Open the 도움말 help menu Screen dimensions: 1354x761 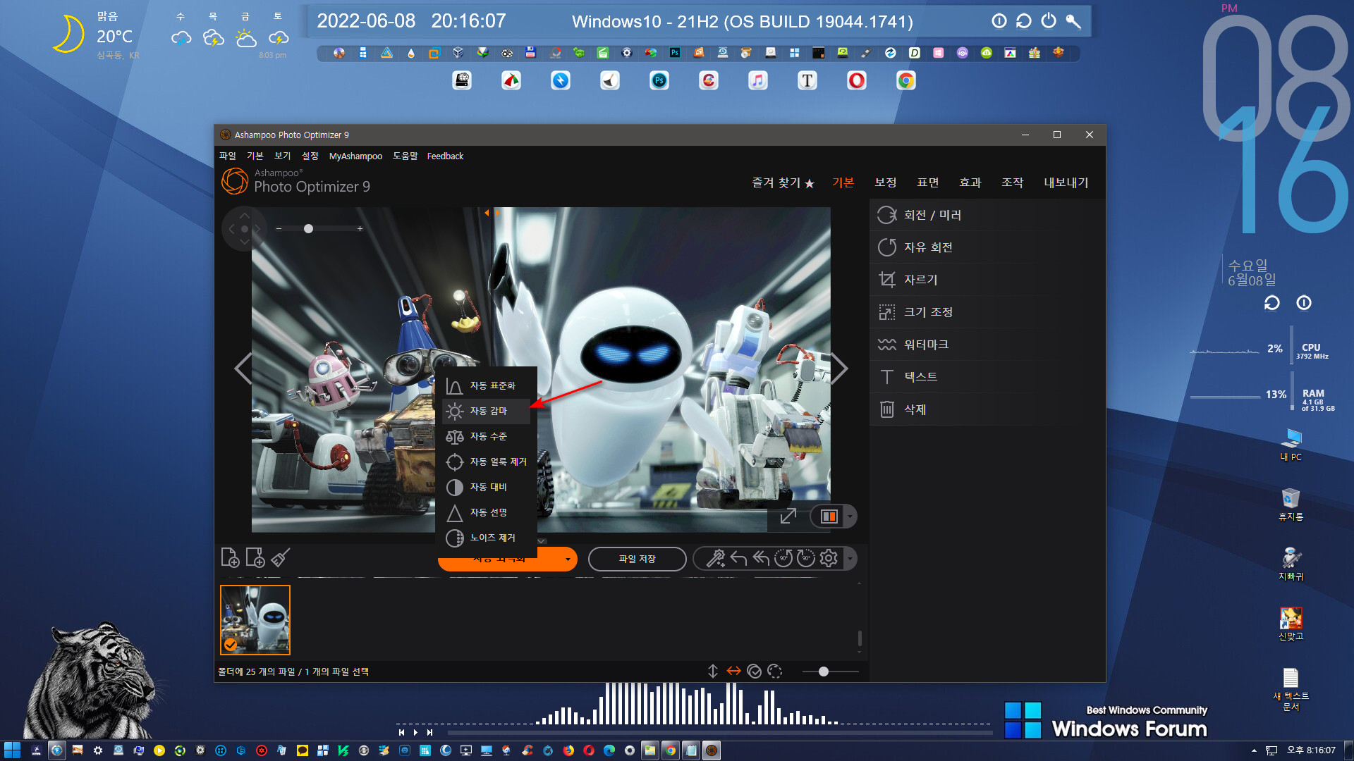[x=405, y=156]
